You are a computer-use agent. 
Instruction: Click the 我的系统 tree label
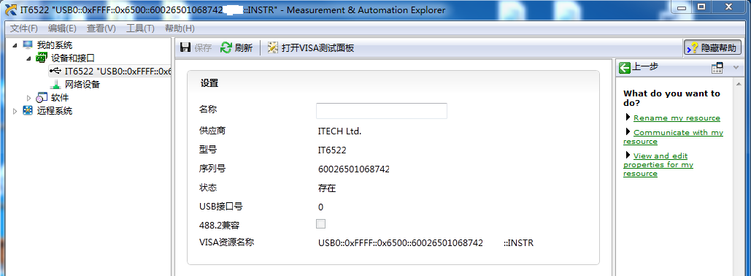[x=55, y=45]
